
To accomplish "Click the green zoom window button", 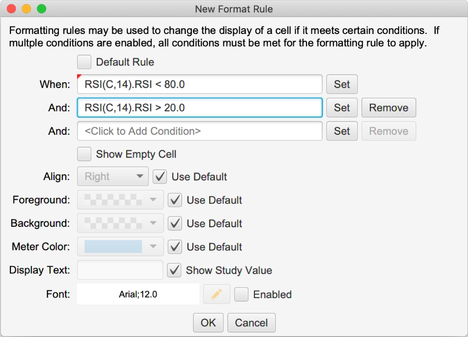I will click(x=41, y=9).
